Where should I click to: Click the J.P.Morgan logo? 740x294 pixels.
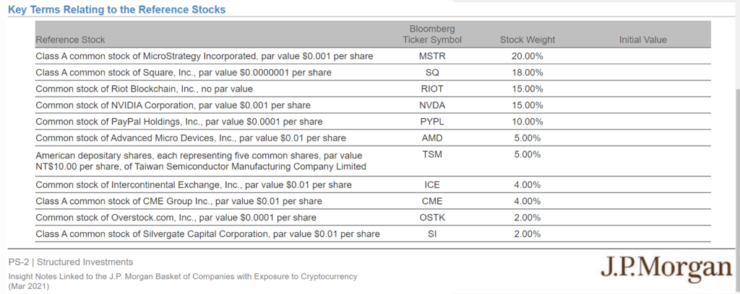click(x=665, y=267)
